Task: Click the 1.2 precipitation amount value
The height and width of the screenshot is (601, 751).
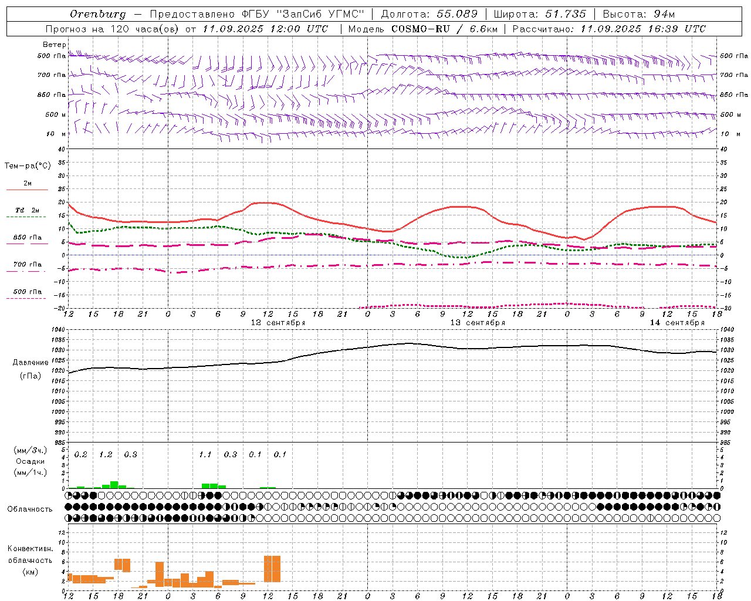Action: (106, 455)
